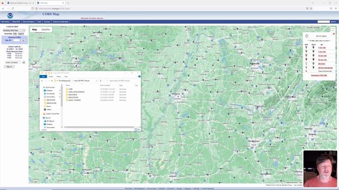Click the GNSS marker icon for 30 sec rate

tap(313, 60)
